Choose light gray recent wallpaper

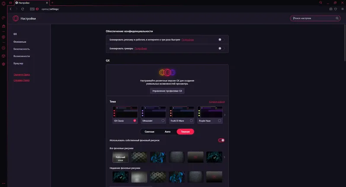click(139, 177)
